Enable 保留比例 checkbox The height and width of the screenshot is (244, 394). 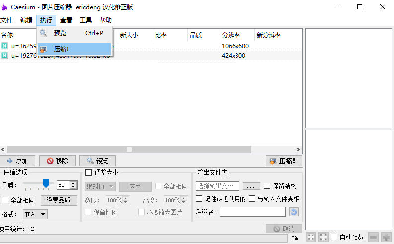[x=88, y=212]
